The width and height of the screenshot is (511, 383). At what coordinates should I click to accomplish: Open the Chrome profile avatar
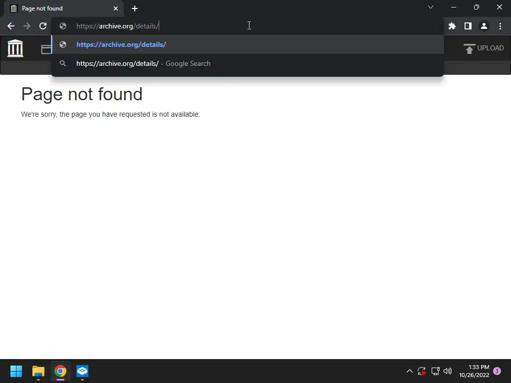click(484, 26)
